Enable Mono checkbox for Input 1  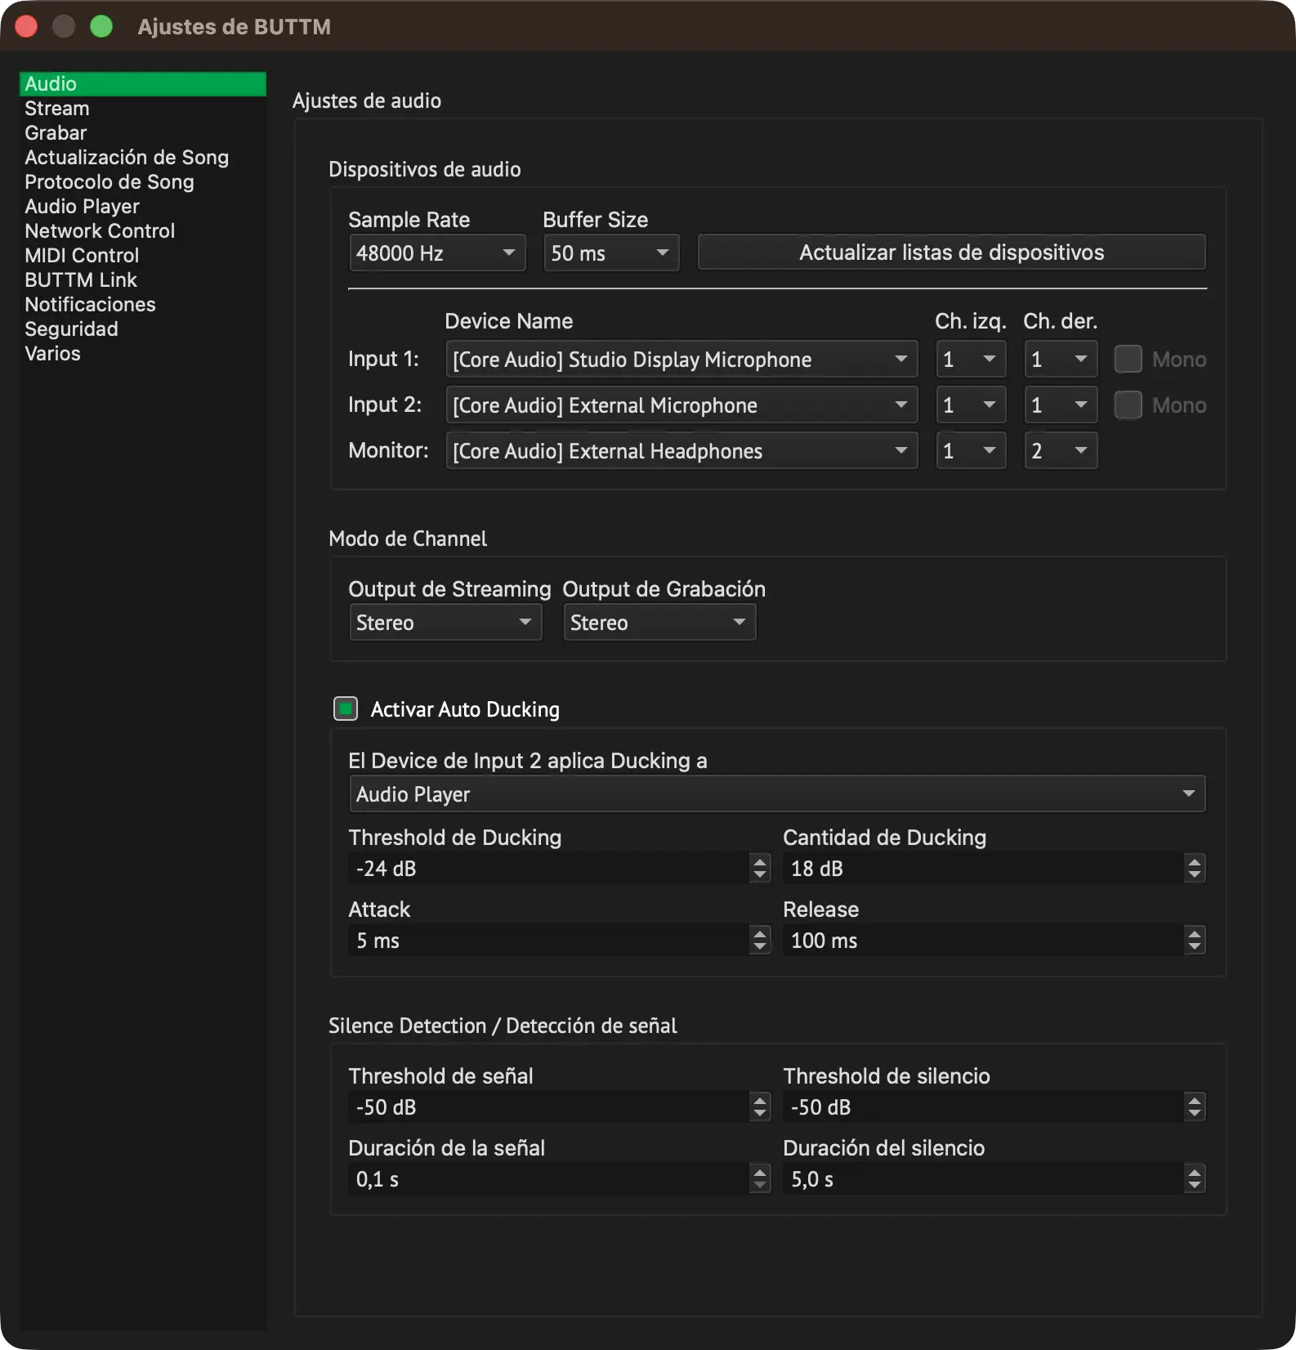[x=1128, y=360]
